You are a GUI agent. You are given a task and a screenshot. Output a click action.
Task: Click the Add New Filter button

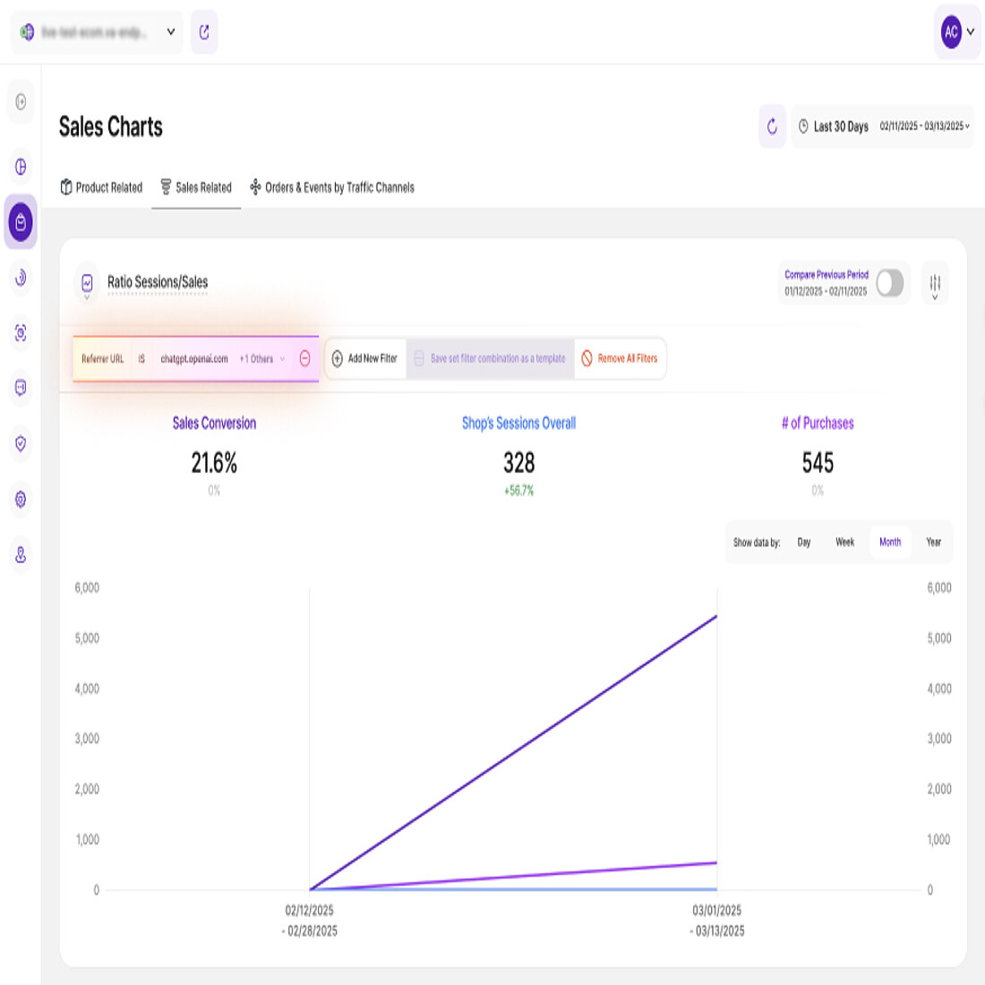(x=365, y=357)
